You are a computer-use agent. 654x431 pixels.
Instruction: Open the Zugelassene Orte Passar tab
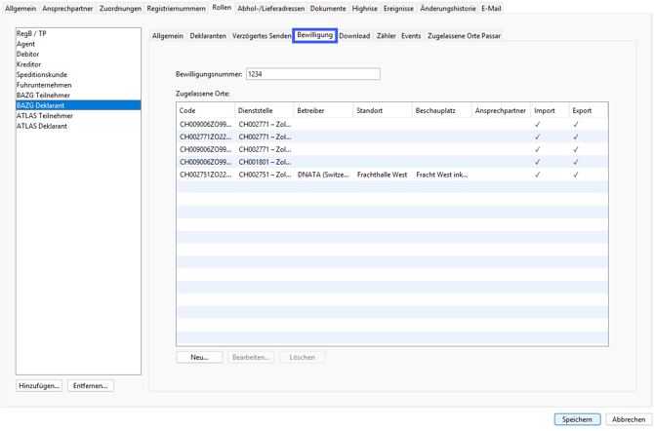point(464,36)
